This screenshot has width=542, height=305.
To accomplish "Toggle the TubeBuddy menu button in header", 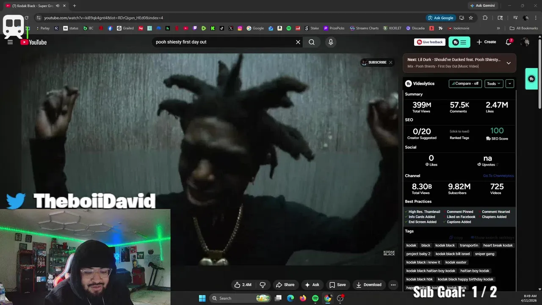I will click(459, 42).
